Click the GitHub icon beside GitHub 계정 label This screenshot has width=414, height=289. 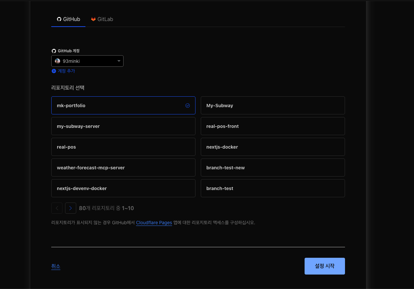(x=54, y=51)
